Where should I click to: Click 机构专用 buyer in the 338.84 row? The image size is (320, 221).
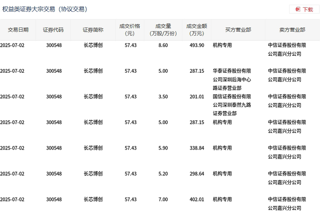[222, 148]
